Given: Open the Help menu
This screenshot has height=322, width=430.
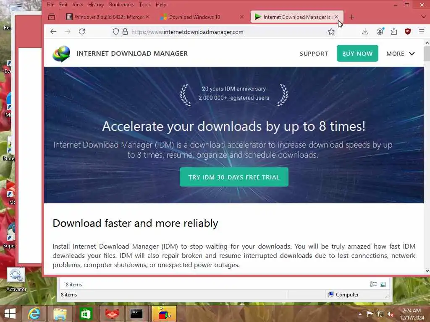Looking at the screenshot, I should [161, 5].
